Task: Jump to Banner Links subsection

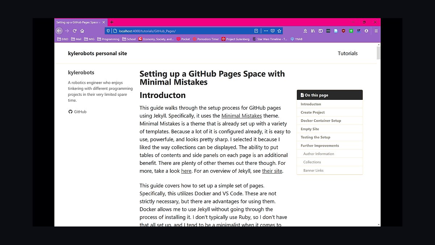Action: pyautogui.click(x=330, y=171)
